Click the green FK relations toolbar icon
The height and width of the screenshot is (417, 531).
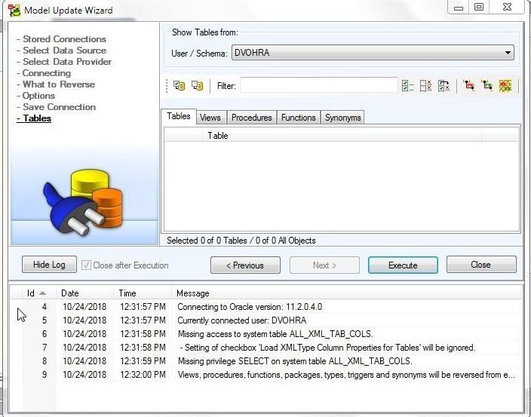pos(487,85)
